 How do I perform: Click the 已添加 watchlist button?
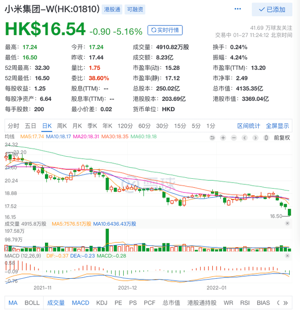pos(272,9)
